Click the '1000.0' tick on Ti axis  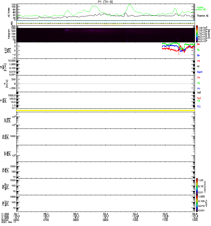tap(12, 95)
